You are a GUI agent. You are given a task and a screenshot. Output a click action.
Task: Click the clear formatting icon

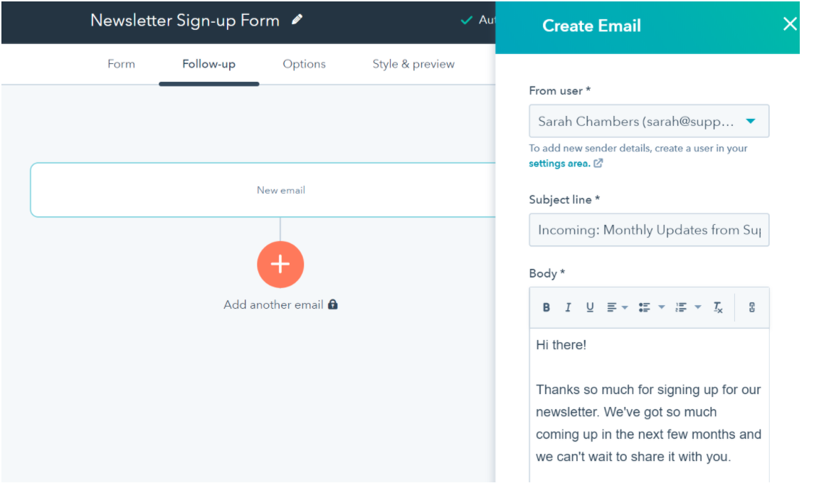pos(718,307)
